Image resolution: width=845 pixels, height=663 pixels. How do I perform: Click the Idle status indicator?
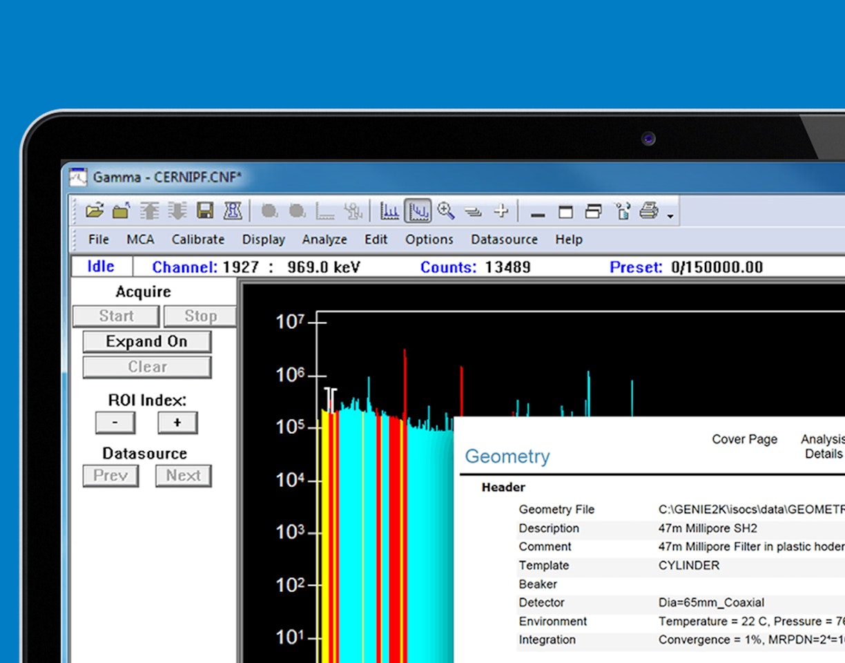pos(101,267)
